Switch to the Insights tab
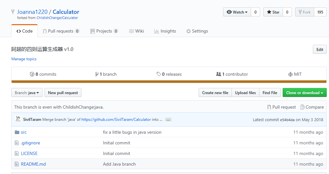 point(165,31)
